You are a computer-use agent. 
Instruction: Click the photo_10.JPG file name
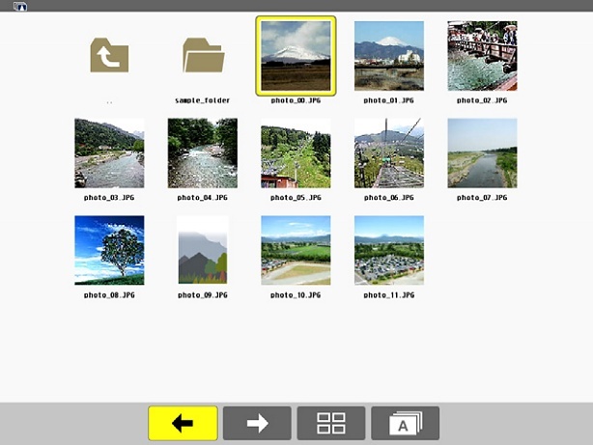point(296,295)
